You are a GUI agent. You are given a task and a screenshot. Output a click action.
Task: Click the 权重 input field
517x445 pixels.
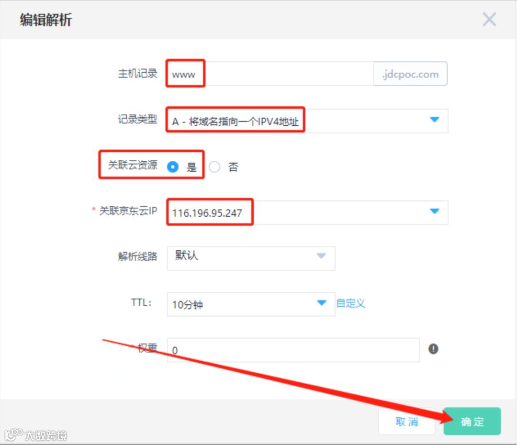(x=293, y=350)
